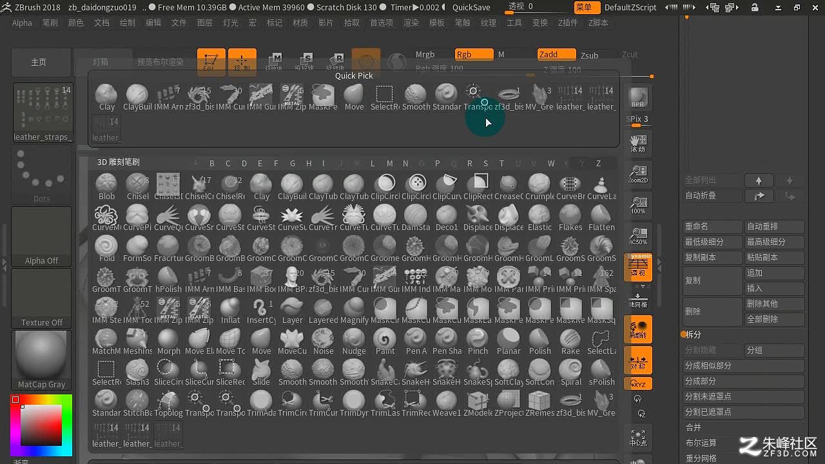
Task: Pick the Weave1 brush
Action: point(447,403)
